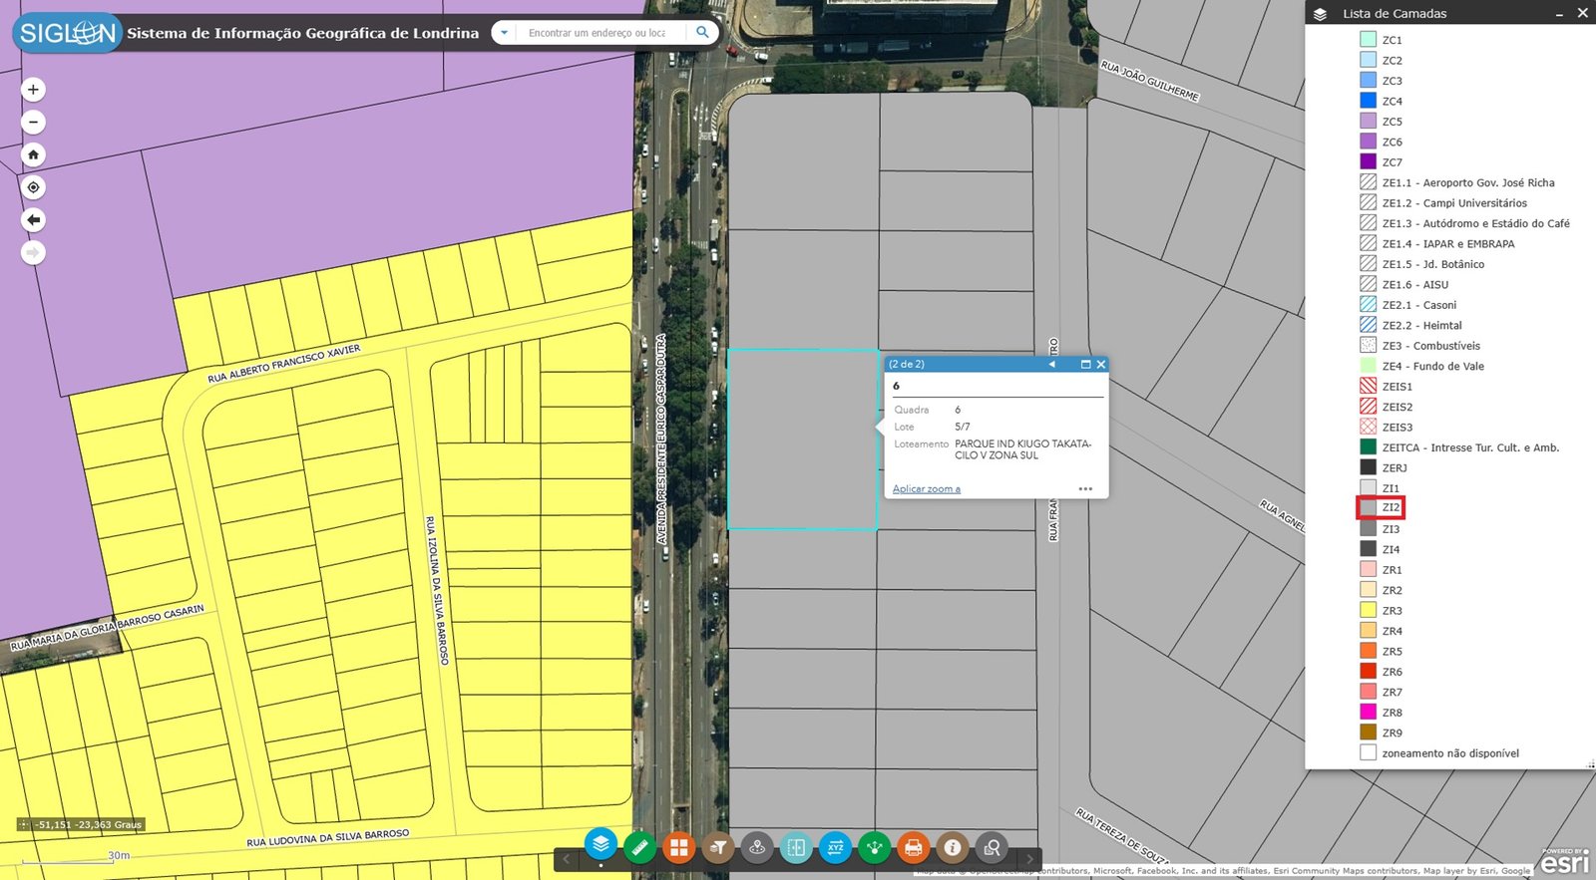Go back to previous map extent
This screenshot has height=880, width=1596.
tap(33, 220)
